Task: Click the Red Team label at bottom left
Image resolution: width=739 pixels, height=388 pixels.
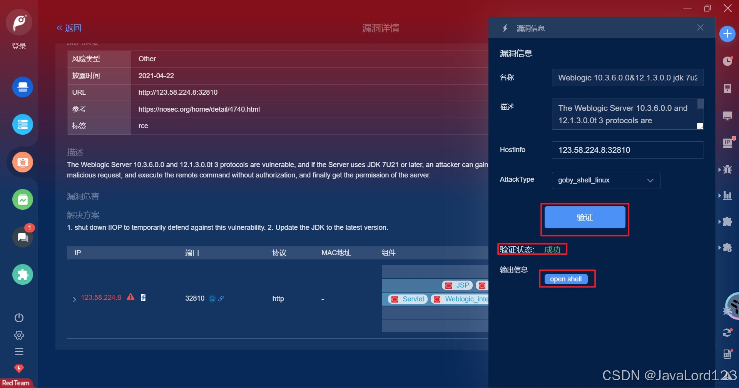Action: click(16, 383)
